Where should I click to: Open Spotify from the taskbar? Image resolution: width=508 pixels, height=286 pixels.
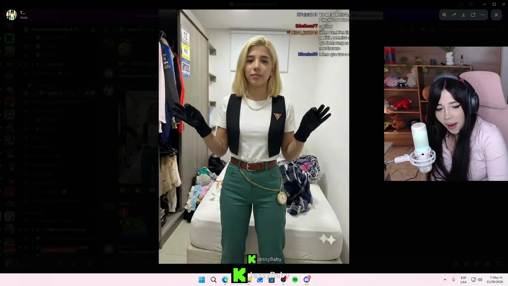tap(295, 280)
